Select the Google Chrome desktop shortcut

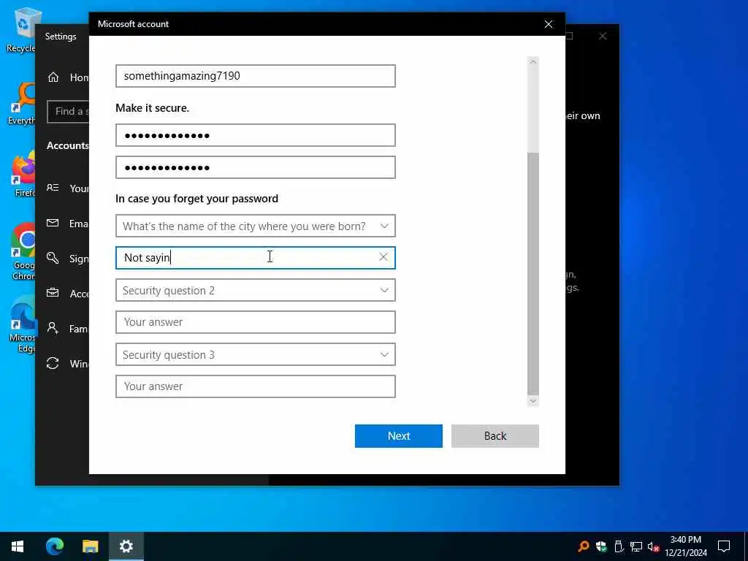pos(23,251)
